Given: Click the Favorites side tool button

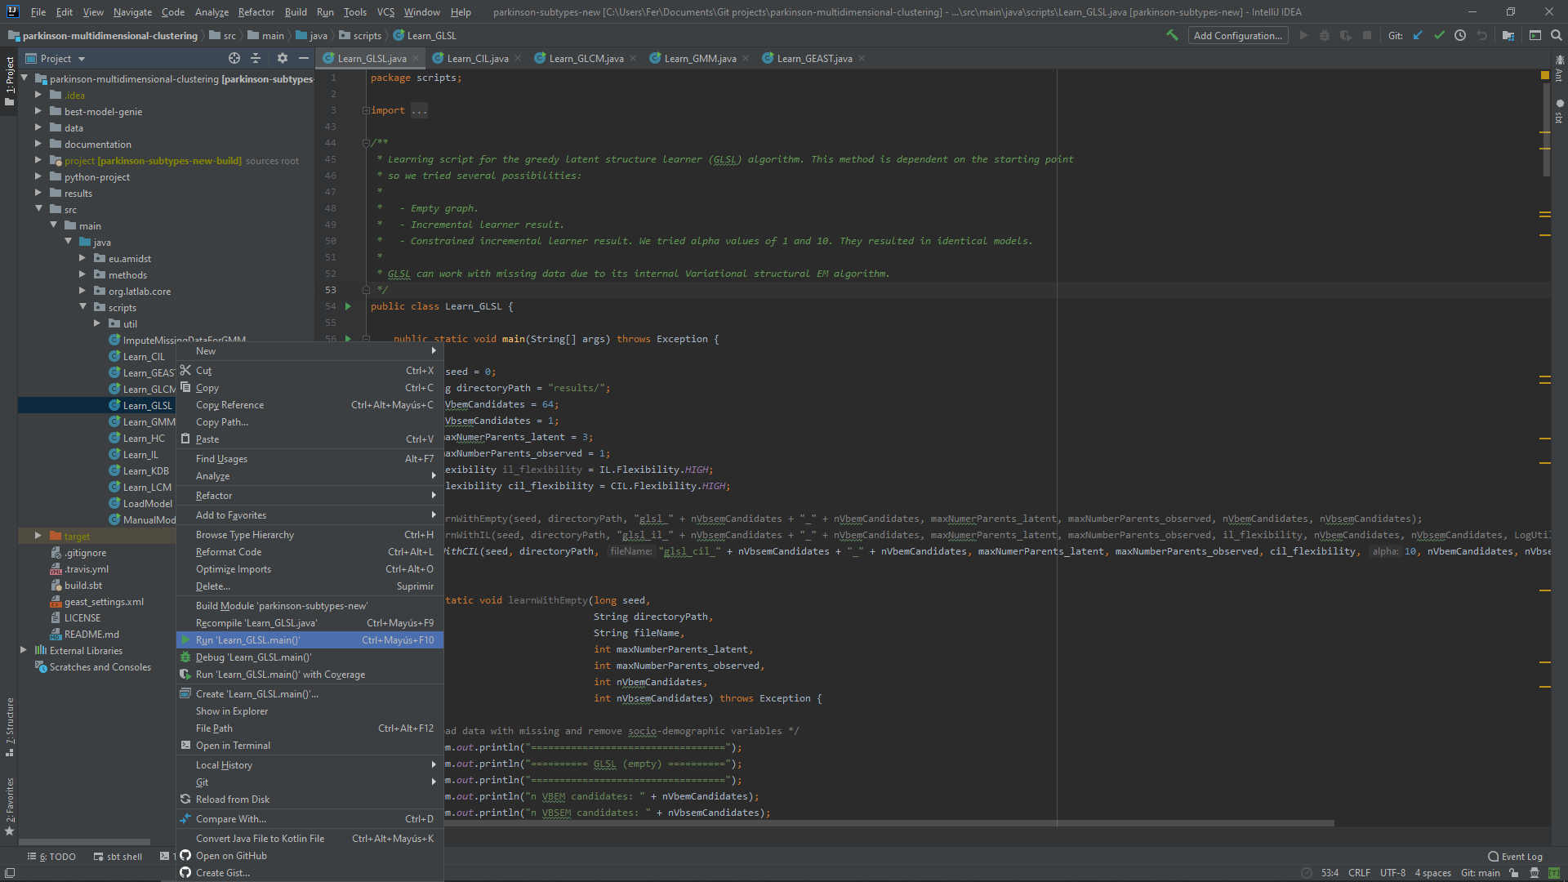Looking at the screenshot, I should [10, 807].
